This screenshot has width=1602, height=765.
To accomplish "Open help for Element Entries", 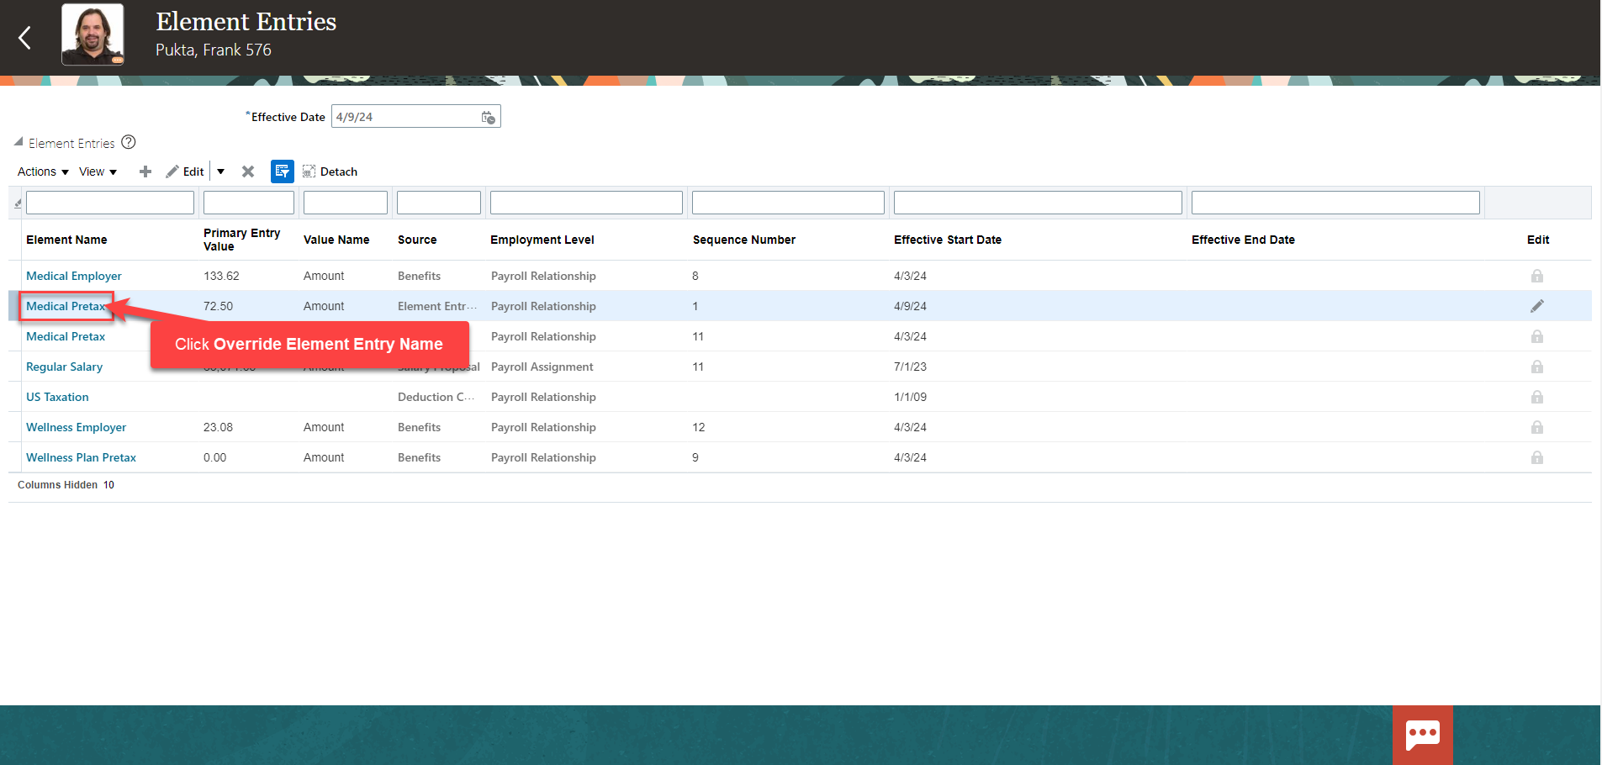I will click(129, 142).
